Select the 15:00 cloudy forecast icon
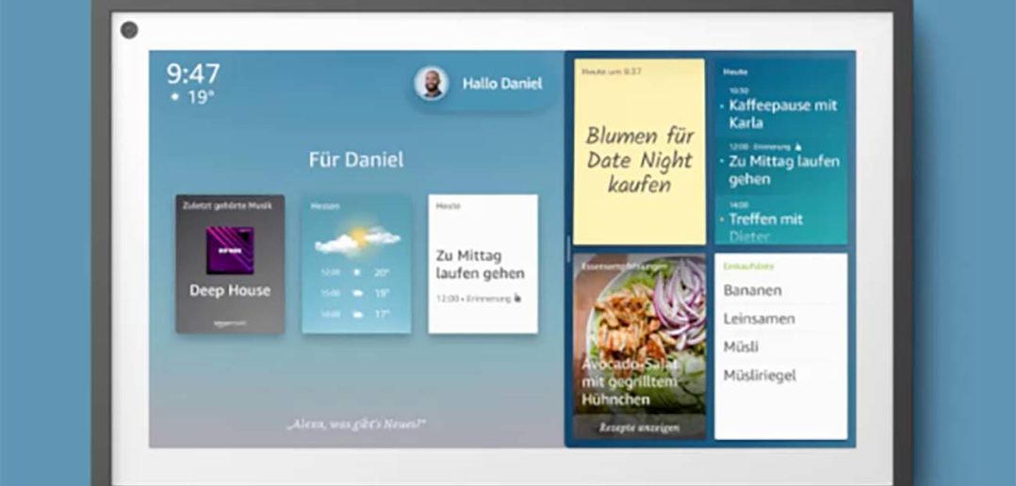The width and height of the screenshot is (1016, 486). (x=357, y=293)
